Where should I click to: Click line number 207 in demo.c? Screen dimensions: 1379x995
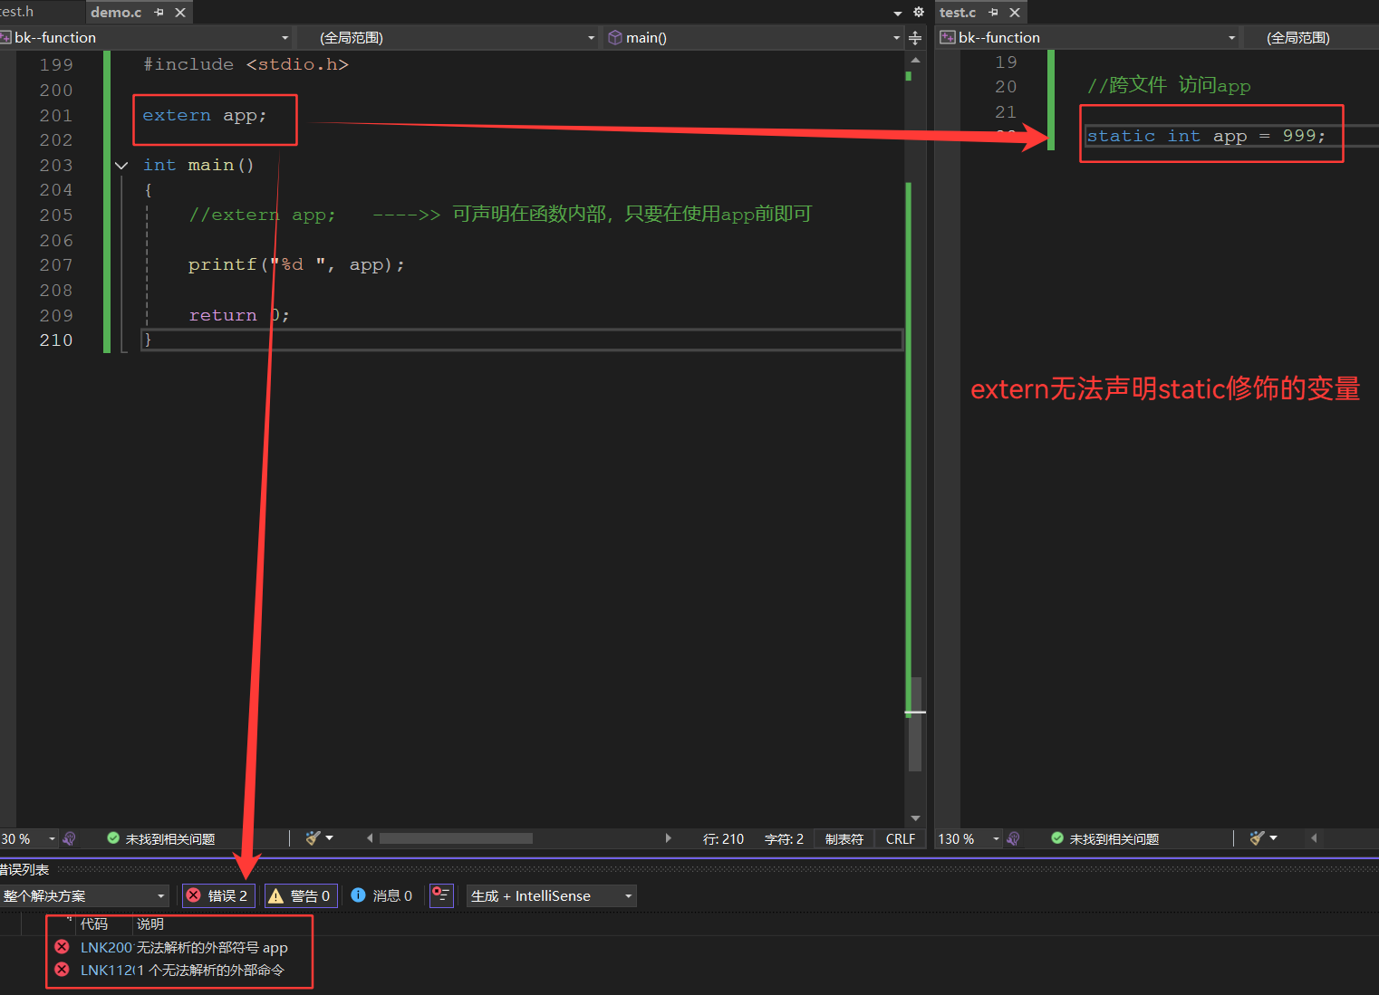[56, 265]
